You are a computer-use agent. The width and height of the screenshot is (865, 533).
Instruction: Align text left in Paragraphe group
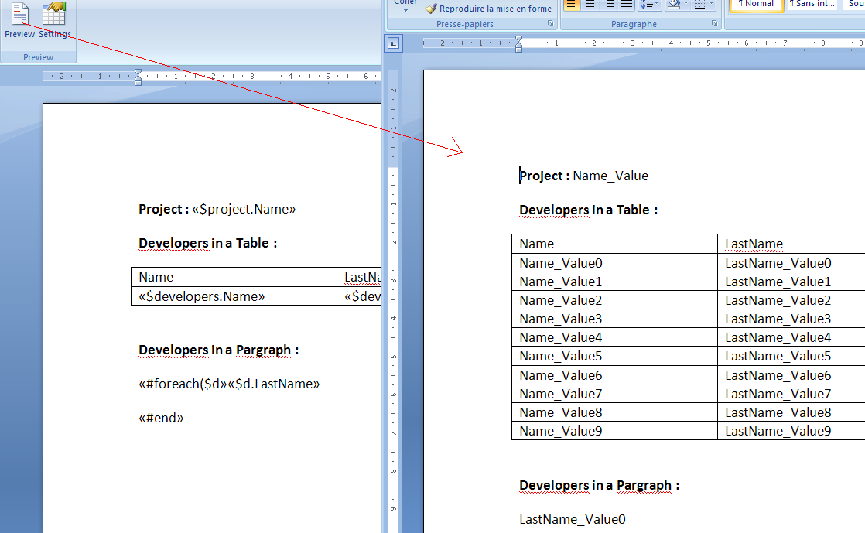[x=572, y=5]
